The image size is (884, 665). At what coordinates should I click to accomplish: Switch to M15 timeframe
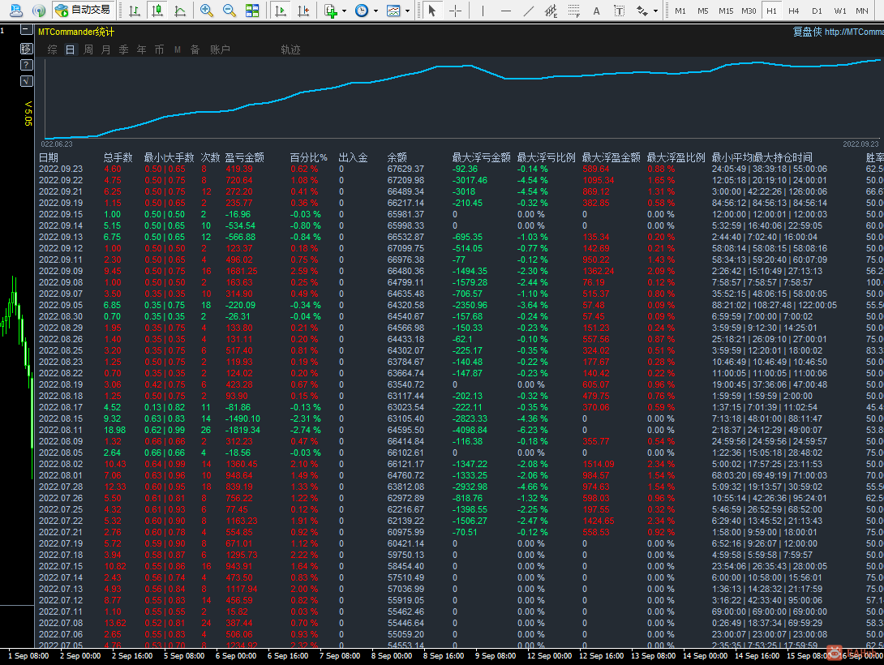726,11
